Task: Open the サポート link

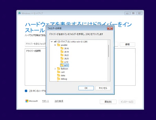Action: [45, 101]
